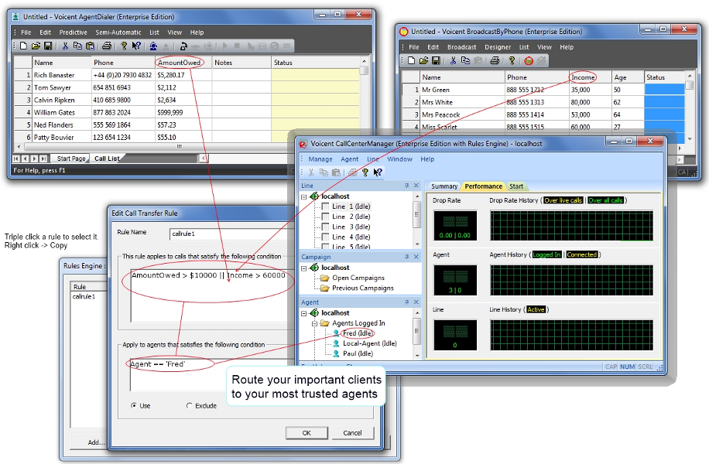
Task: Click the Cut scissors icon in AgentDialer
Action: (x=65, y=46)
